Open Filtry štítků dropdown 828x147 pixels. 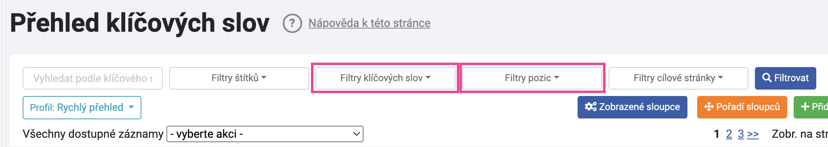(x=239, y=78)
